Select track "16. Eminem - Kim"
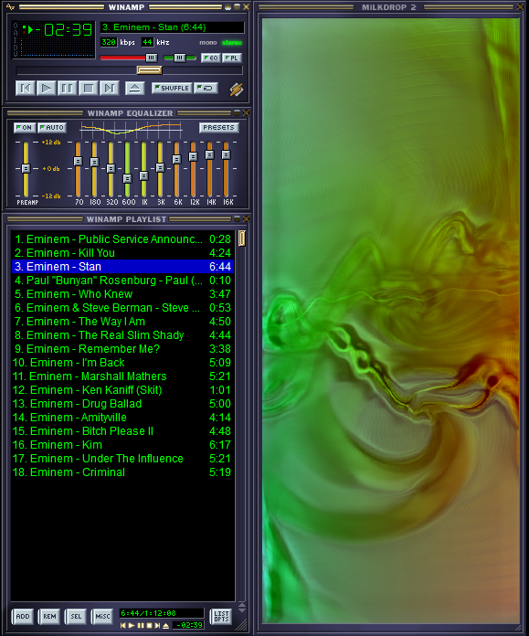The height and width of the screenshot is (636, 529). click(122, 445)
